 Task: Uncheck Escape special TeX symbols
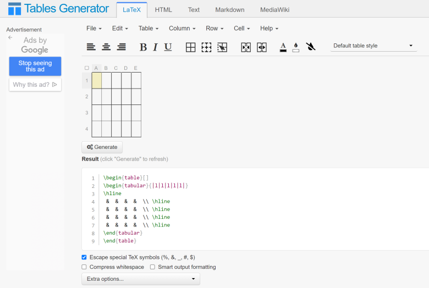tap(84, 257)
